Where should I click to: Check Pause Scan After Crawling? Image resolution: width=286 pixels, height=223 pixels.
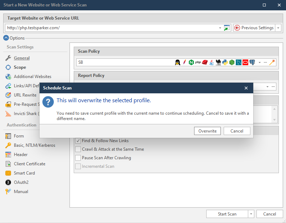(78, 158)
